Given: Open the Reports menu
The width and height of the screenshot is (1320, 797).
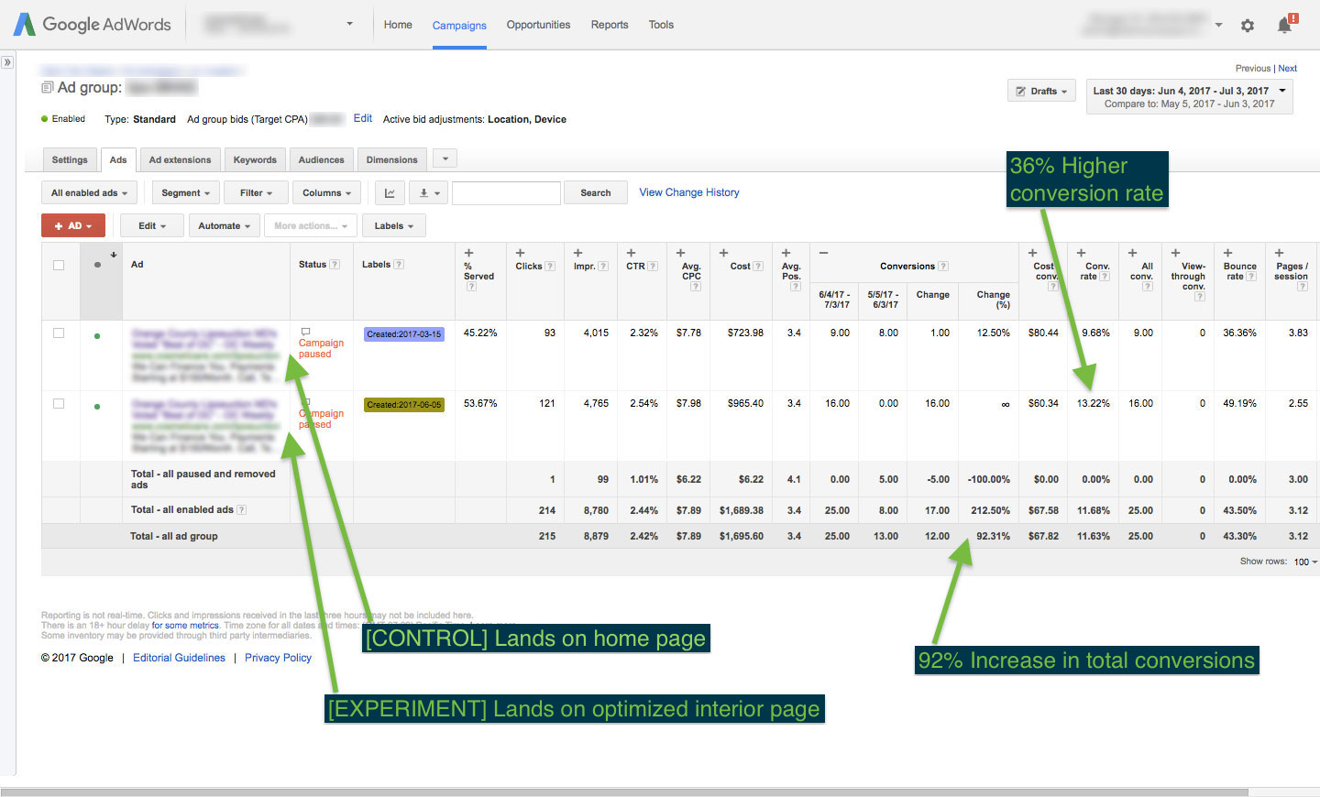Looking at the screenshot, I should [610, 25].
